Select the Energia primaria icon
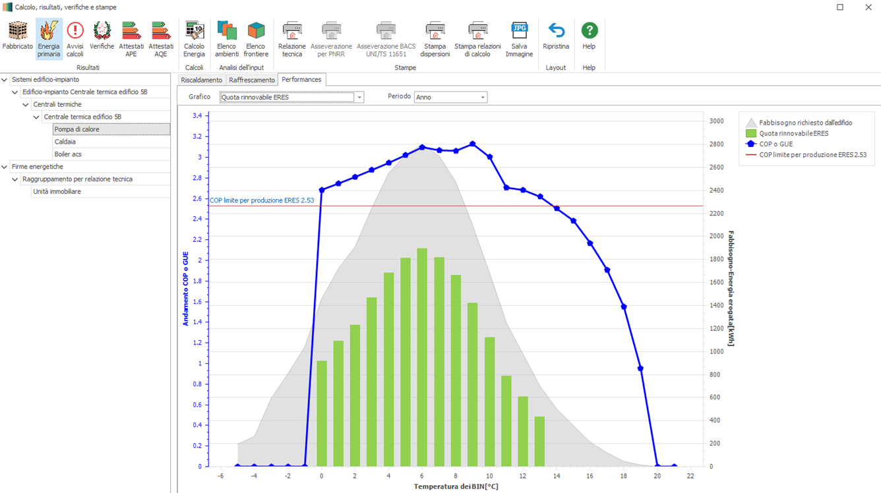The width and height of the screenshot is (881, 493). (49, 38)
